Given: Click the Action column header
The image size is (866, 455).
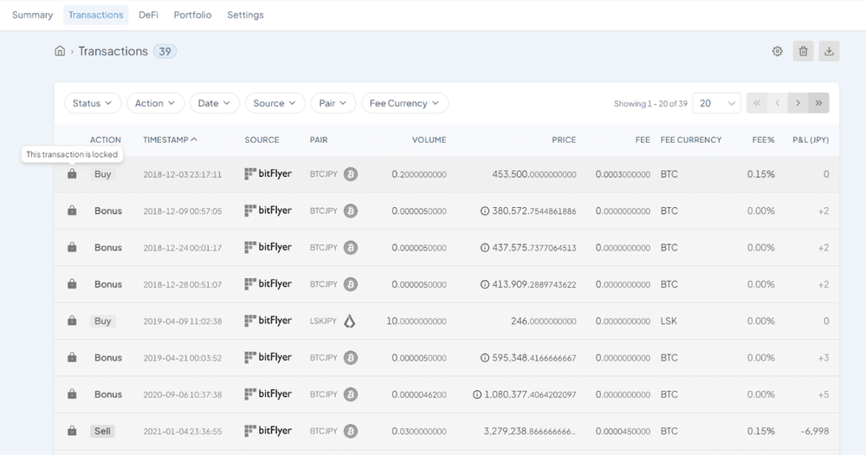Looking at the screenshot, I should coord(105,140).
